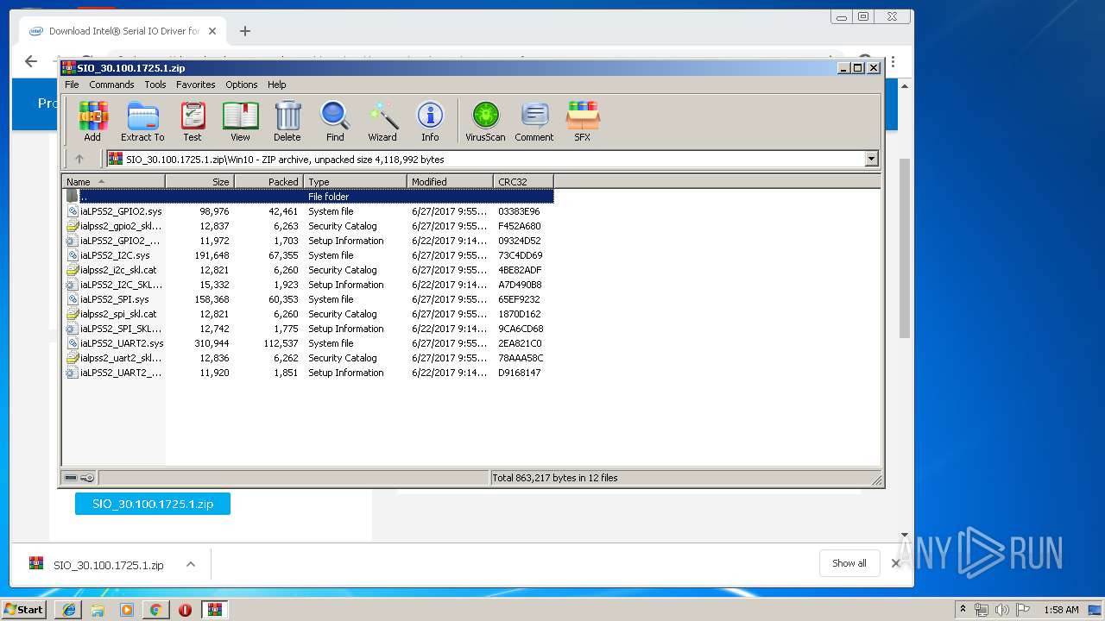This screenshot has width=1105, height=621.
Task: Click the Action Center flag tray icon
Action: (x=1023, y=610)
